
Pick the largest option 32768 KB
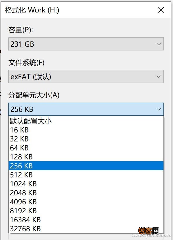pos(25,229)
